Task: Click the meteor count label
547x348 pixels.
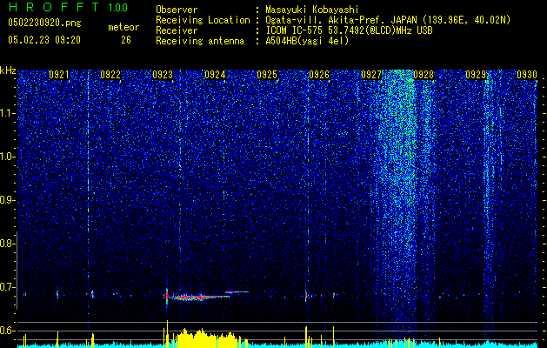Action: (123, 27)
